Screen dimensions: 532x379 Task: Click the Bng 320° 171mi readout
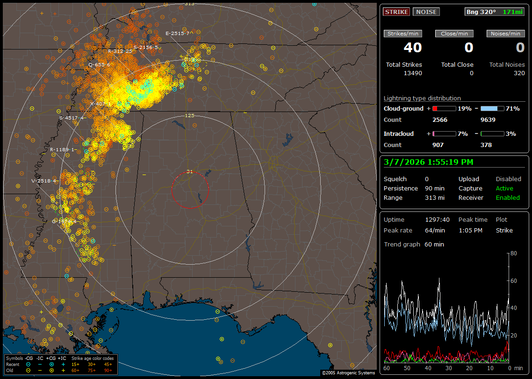coord(495,12)
